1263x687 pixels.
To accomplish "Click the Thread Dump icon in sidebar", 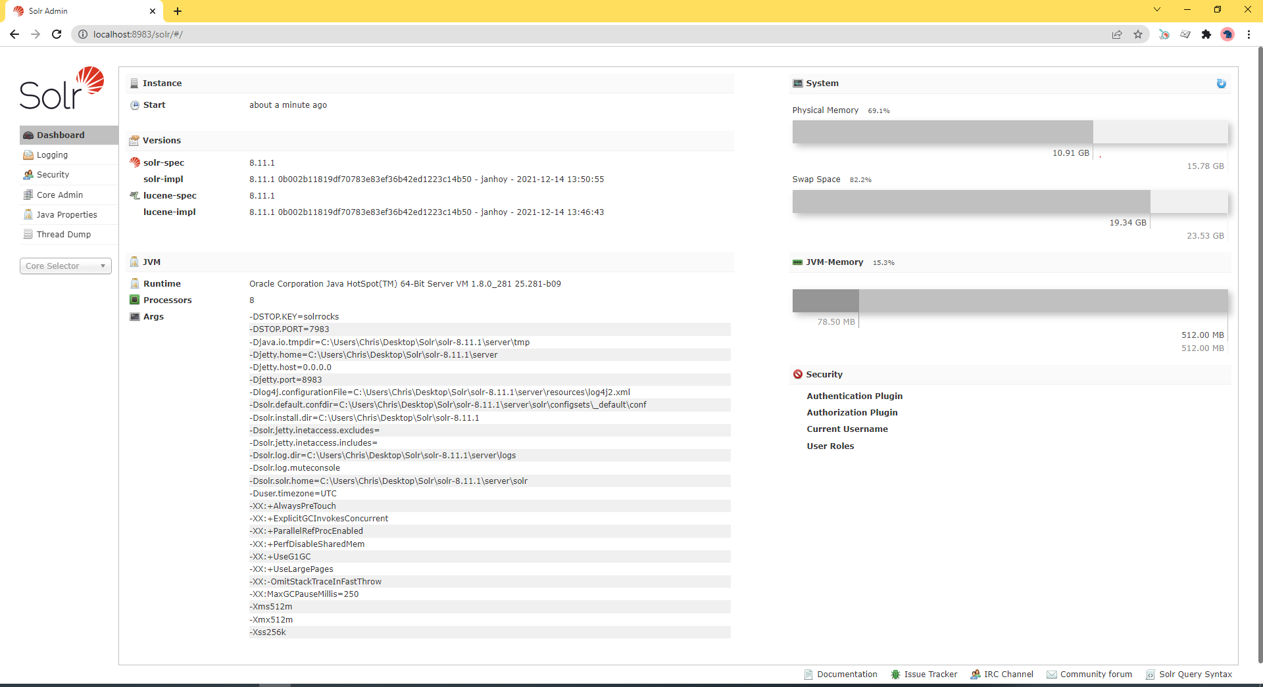I will point(28,234).
